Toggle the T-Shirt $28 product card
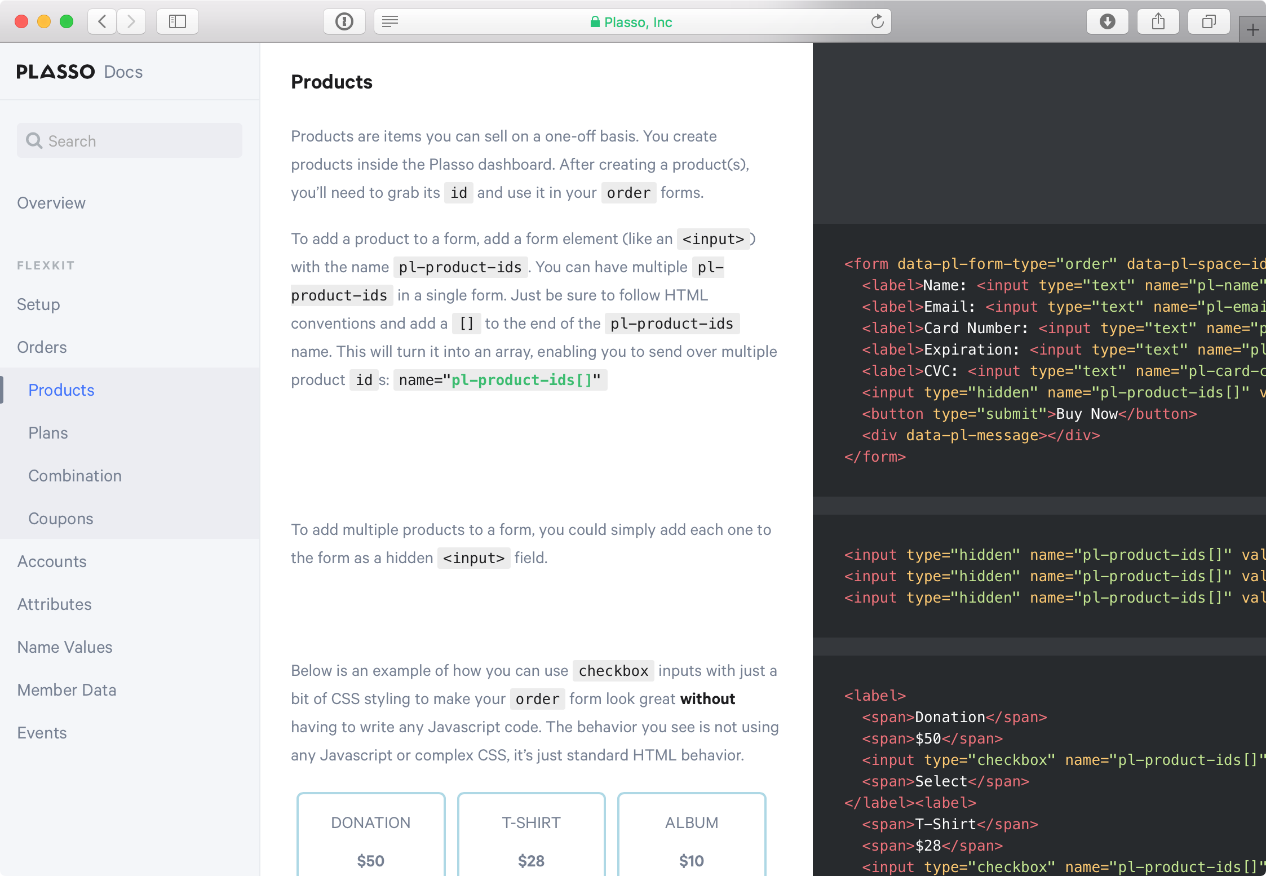 [531, 834]
